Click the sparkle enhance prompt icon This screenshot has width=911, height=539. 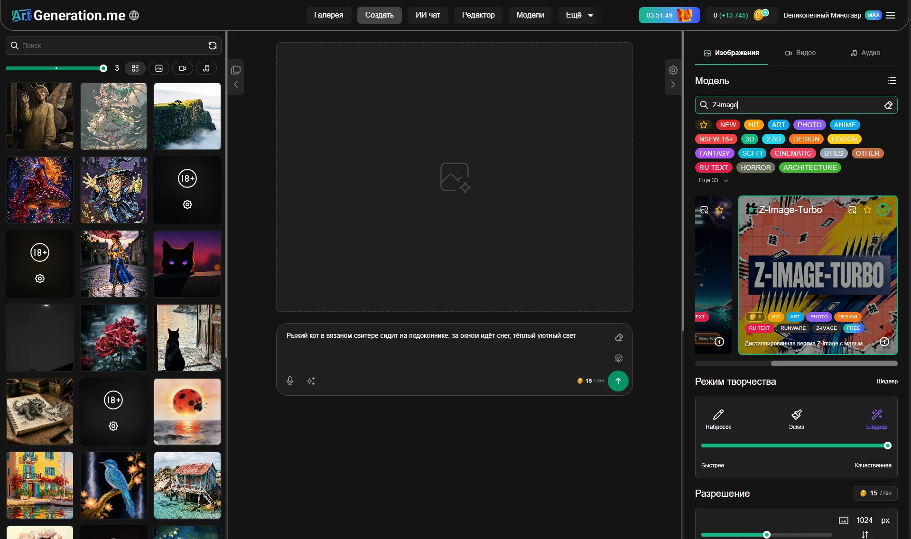[311, 381]
